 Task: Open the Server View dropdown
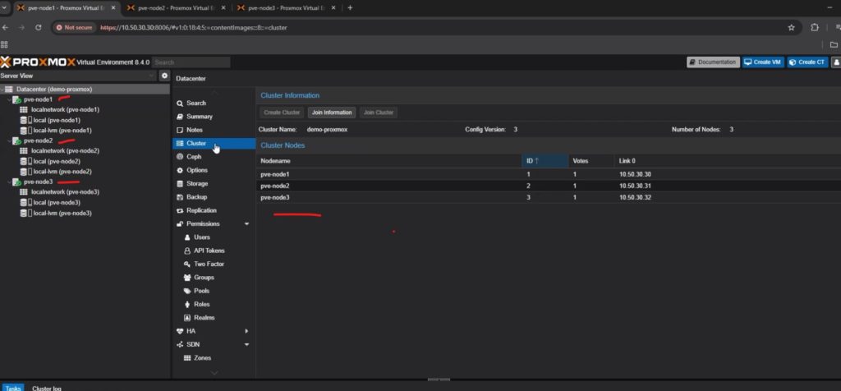pos(152,76)
